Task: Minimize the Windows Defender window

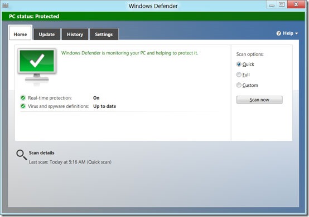Action: click(x=272, y=4)
